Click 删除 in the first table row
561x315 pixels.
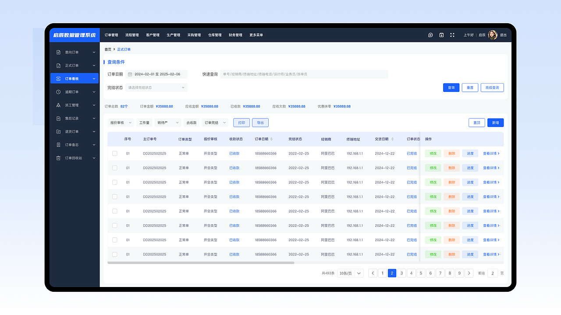tap(451, 154)
